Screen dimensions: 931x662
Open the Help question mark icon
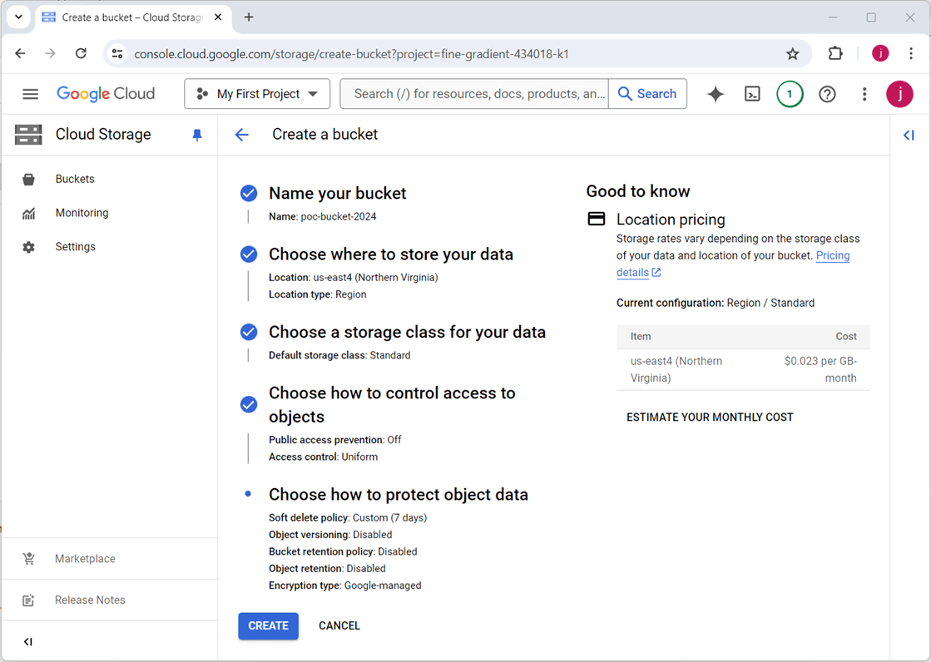(827, 94)
